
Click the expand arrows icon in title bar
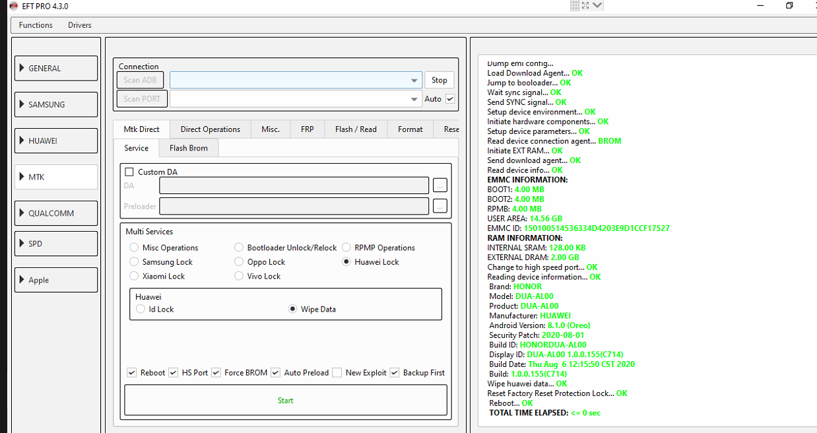tap(585, 5)
